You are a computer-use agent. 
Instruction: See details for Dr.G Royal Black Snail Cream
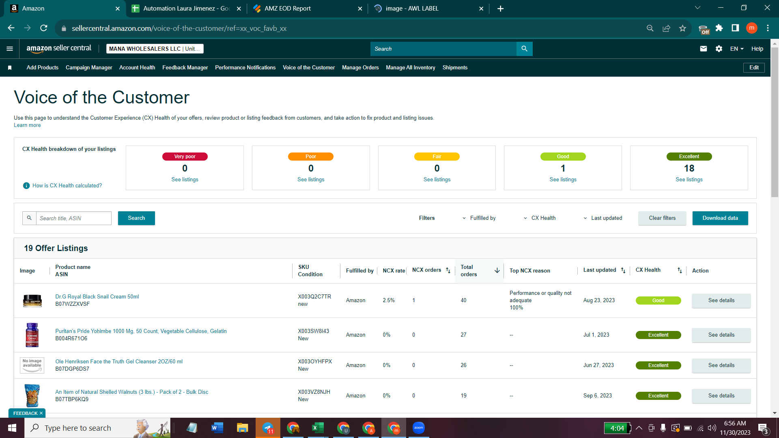point(721,301)
